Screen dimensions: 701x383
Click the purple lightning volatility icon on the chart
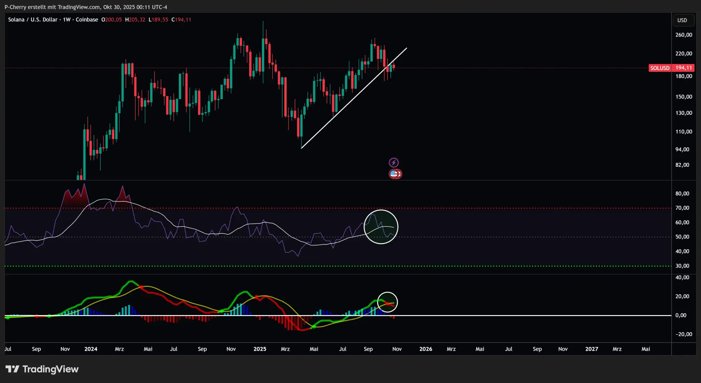[395, 162]
